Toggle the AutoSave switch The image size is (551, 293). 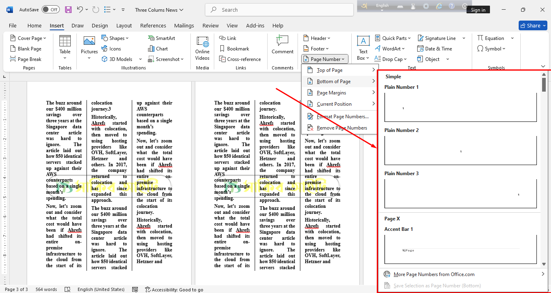(51, 10)
